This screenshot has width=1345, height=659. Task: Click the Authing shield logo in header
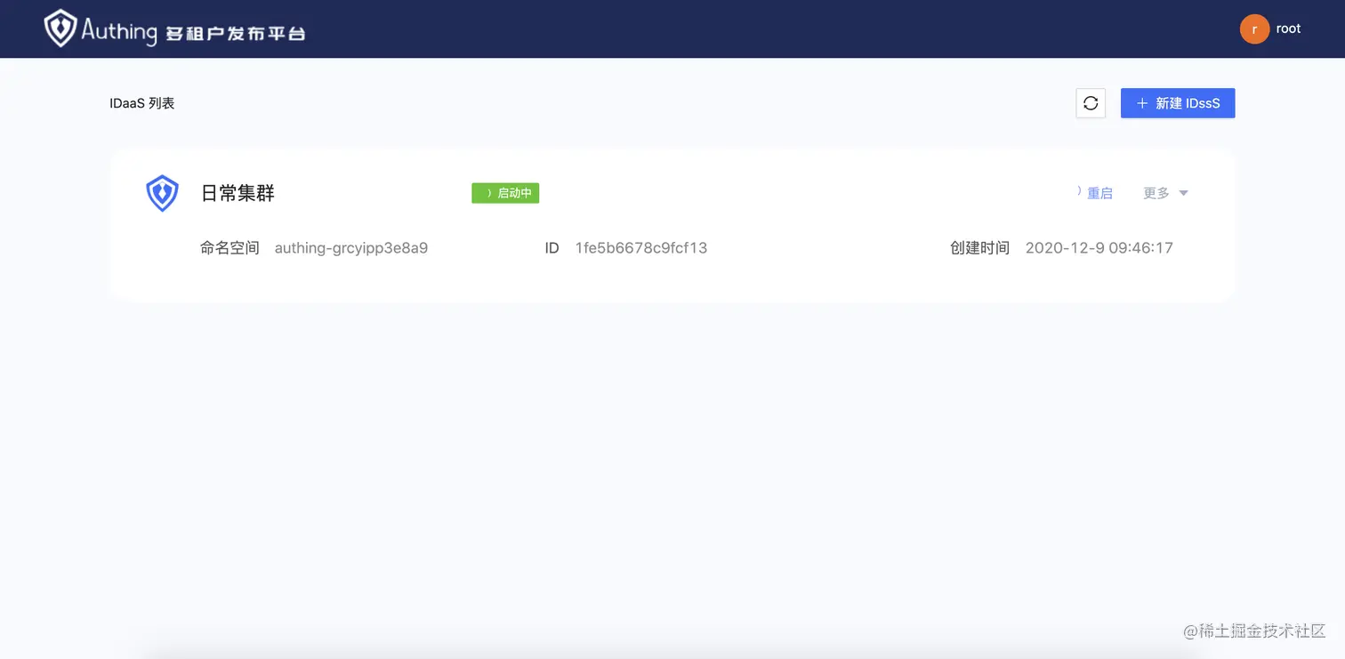click(x=60, y=28)
